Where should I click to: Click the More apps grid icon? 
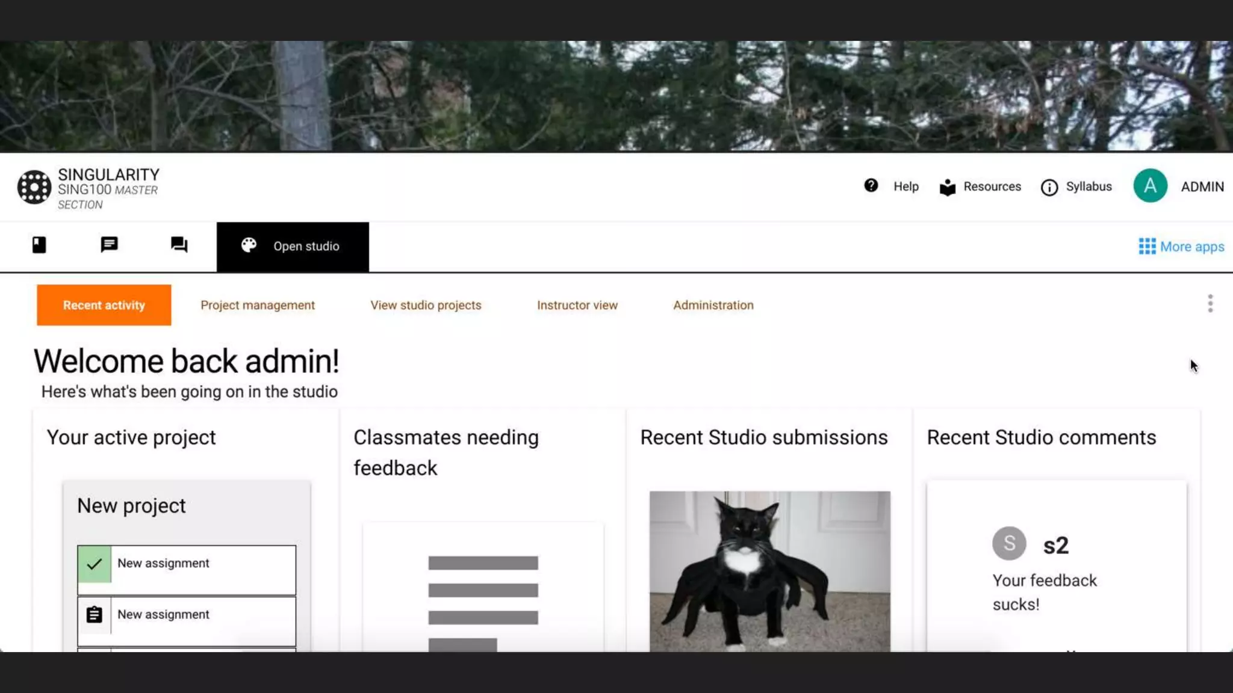tap(1147, 247)
